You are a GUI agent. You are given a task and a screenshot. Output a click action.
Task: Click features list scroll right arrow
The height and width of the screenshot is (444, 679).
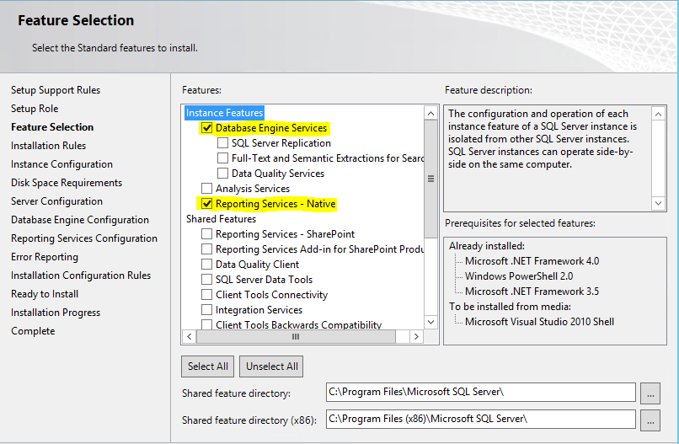pyautogui.click(x=416, y=336)
